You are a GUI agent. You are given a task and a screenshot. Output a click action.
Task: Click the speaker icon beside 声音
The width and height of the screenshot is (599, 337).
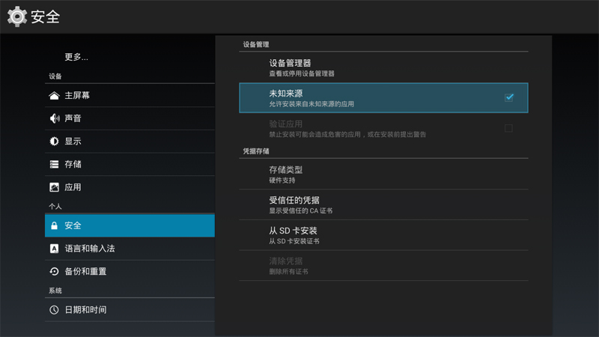pos(54,118)
